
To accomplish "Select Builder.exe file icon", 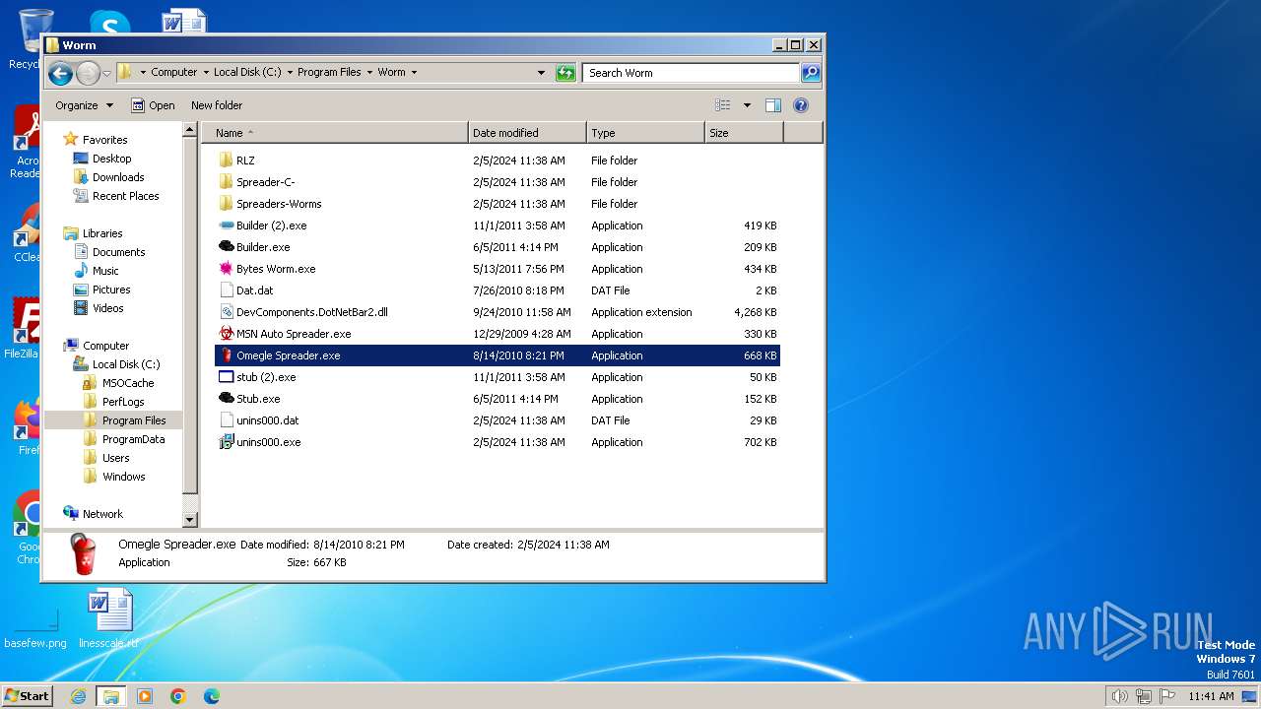I will [226, 247].
